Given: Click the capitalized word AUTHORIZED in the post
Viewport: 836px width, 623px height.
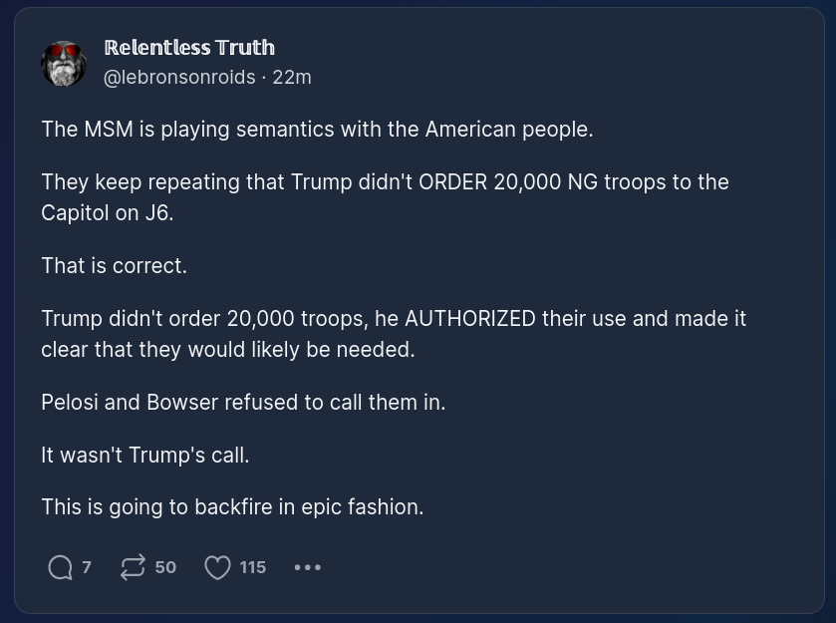Looking at the screenshot, I should coord(470,319).
